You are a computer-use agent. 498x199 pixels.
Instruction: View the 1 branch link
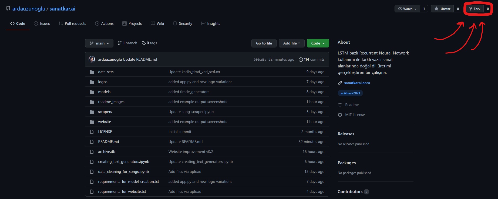tap(127, 43)
